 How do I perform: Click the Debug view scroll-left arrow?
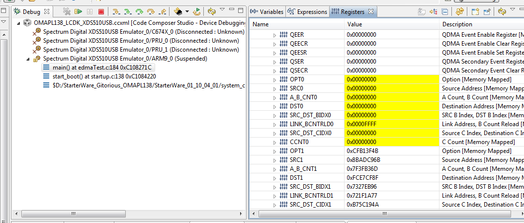[15, 214]
